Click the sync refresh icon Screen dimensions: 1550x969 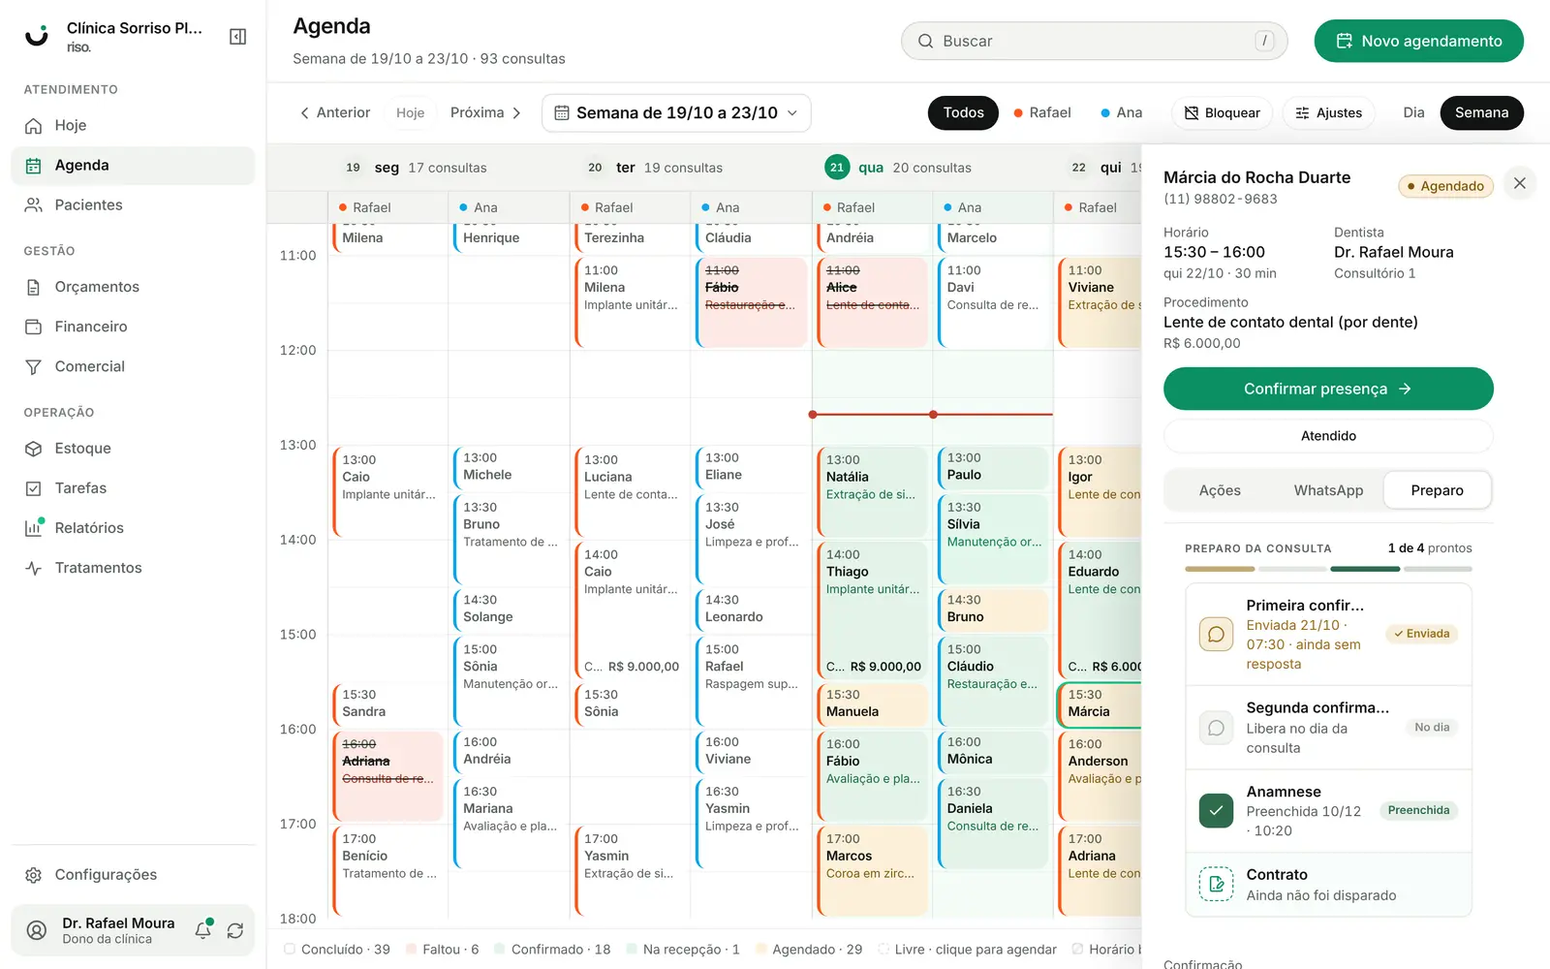click(x=235, y=930)
